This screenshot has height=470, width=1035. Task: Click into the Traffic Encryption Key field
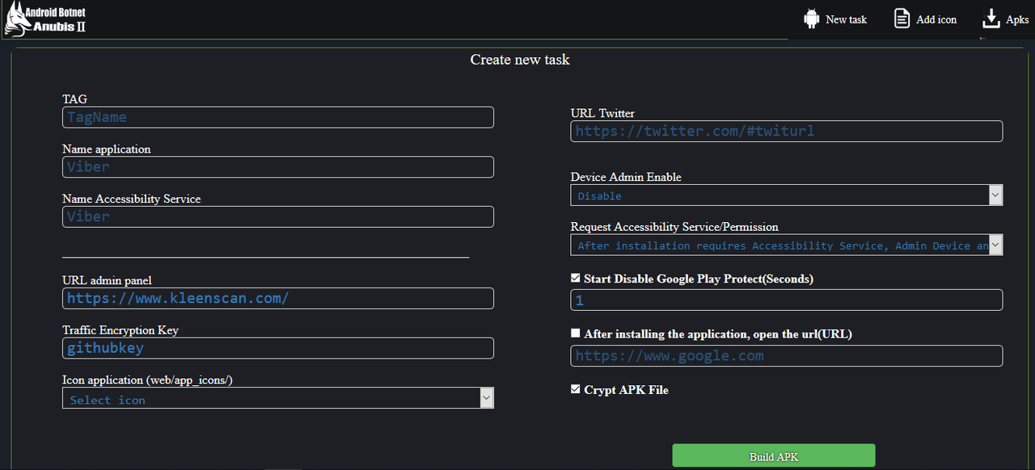tap(278, 348)
